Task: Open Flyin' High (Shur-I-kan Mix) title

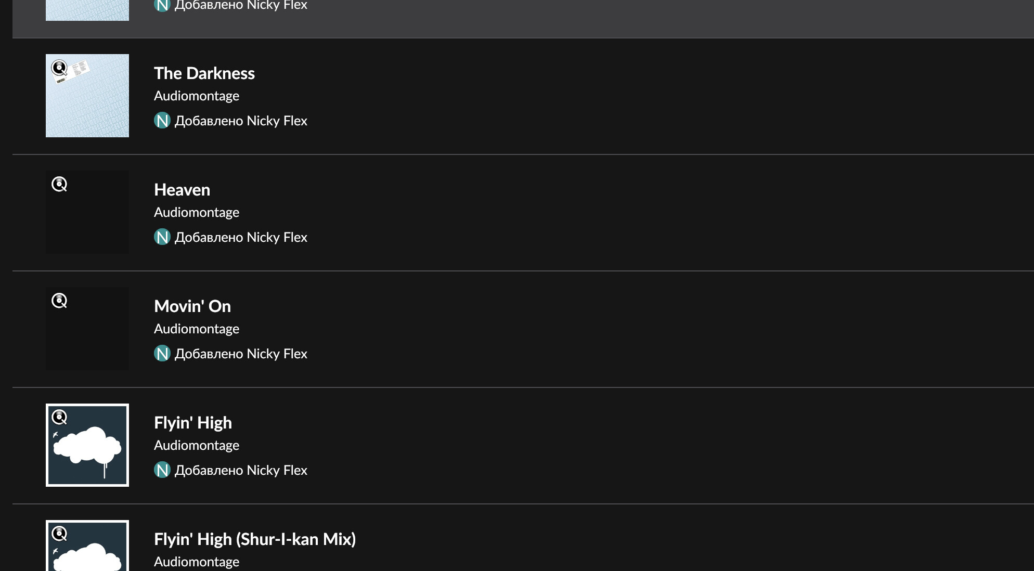Action: click(x=255, y=539)
